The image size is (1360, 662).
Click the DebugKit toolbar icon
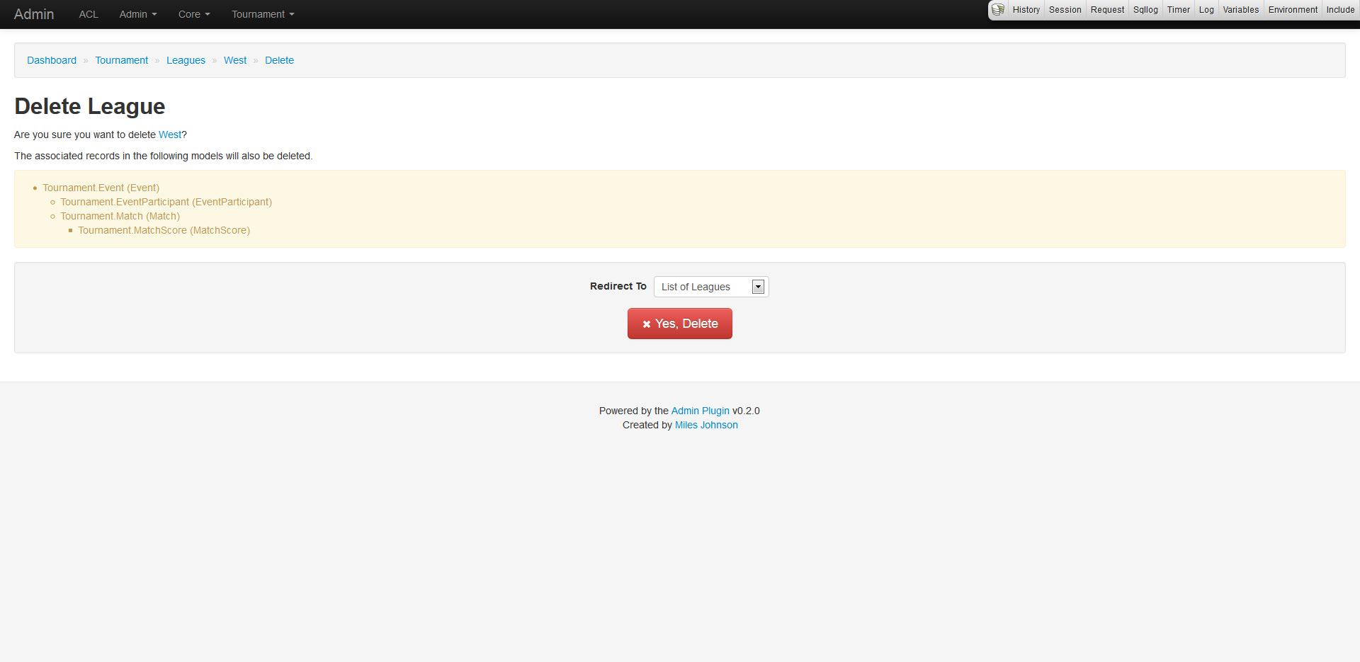pos(998,10)
